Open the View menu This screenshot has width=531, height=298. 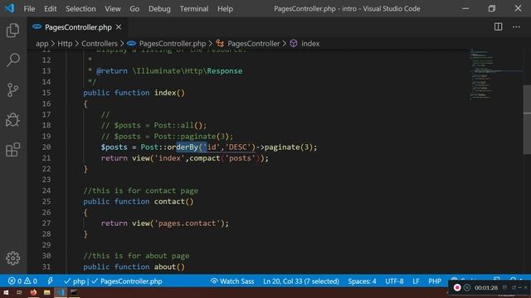pyautogui.click(x=113, y=9)
